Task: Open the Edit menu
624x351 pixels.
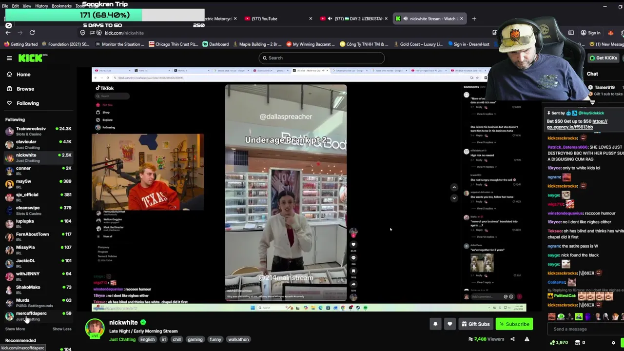Action: 16,6
